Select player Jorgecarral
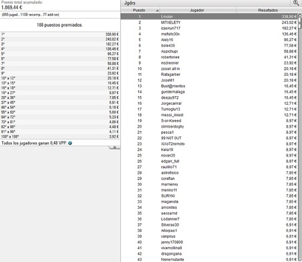This screenshot has height=262, width=302. tap(171, 103)
